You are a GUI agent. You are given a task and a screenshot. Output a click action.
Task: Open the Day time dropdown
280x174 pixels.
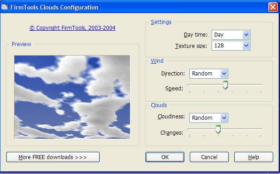231,35
